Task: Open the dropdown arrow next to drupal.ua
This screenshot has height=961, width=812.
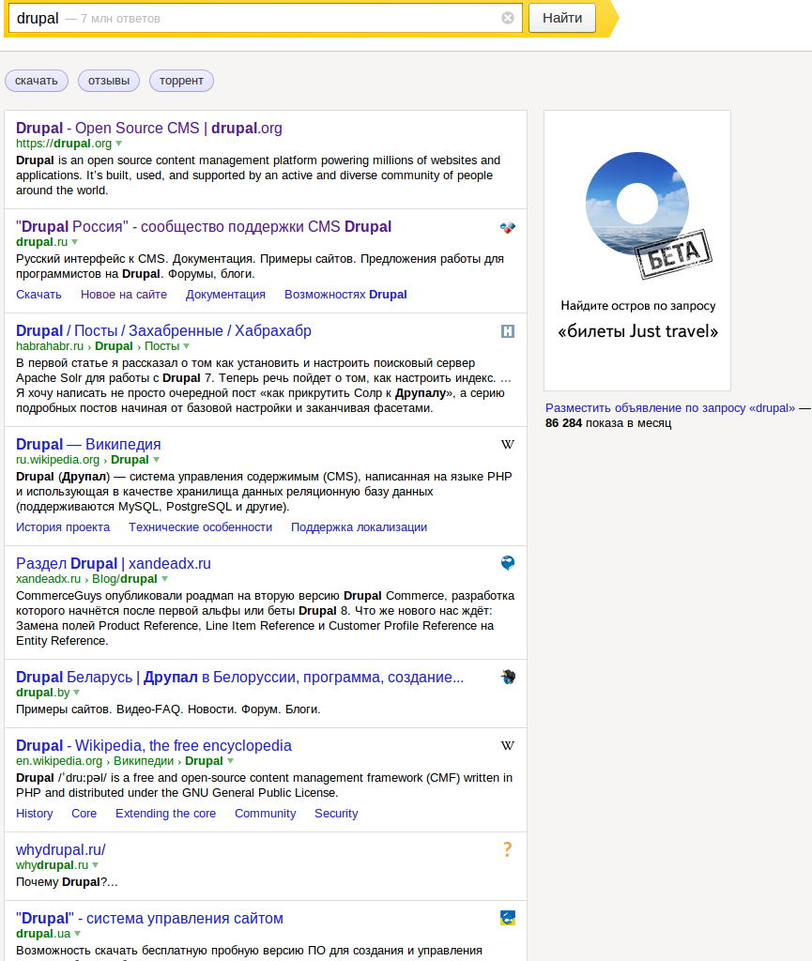Action: (77, 934)
